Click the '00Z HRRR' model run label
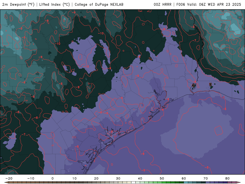 pos(163,5)
